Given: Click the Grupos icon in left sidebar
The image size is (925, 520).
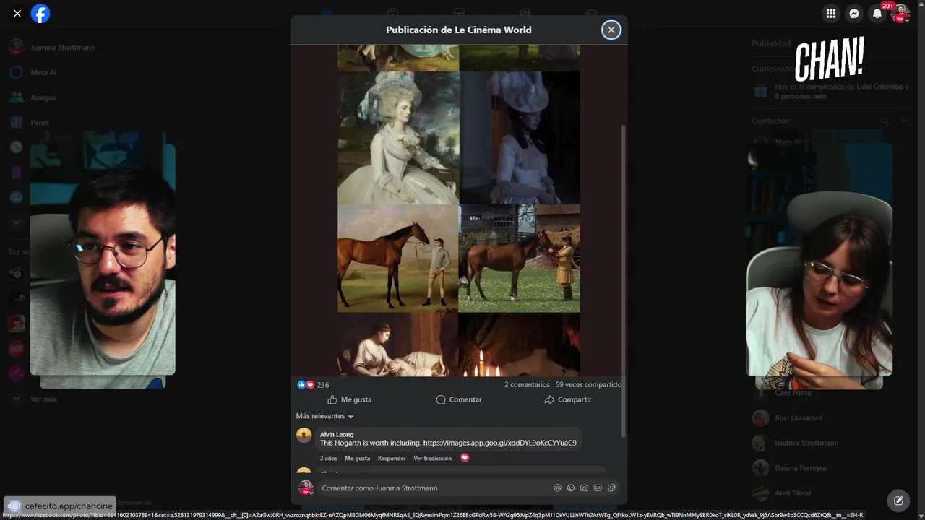Looking at the screenshot, I should pos(16,197).
